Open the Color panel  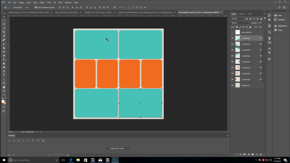click(278, 16)
